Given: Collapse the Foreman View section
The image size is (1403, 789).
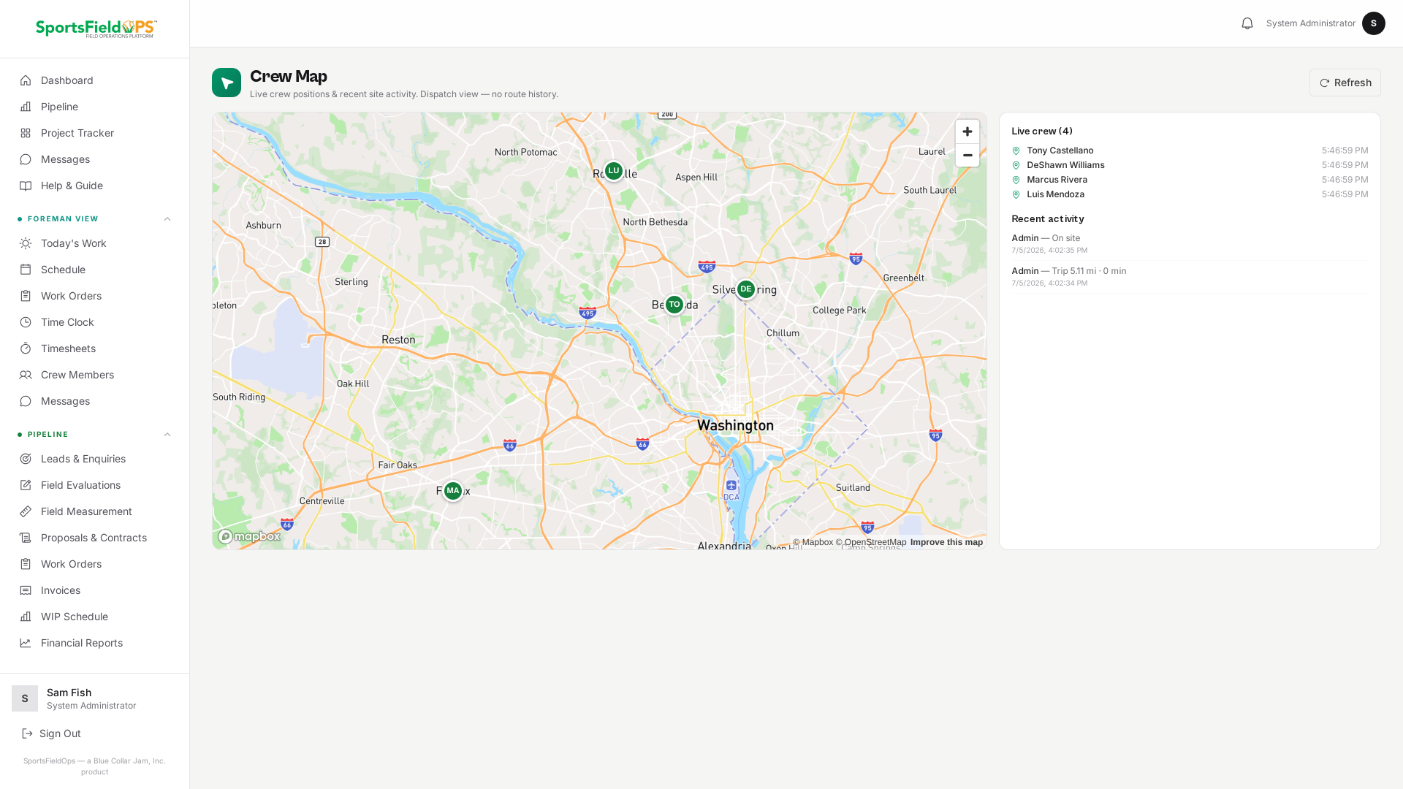Looking at the screenshot, I should point(167,219).
